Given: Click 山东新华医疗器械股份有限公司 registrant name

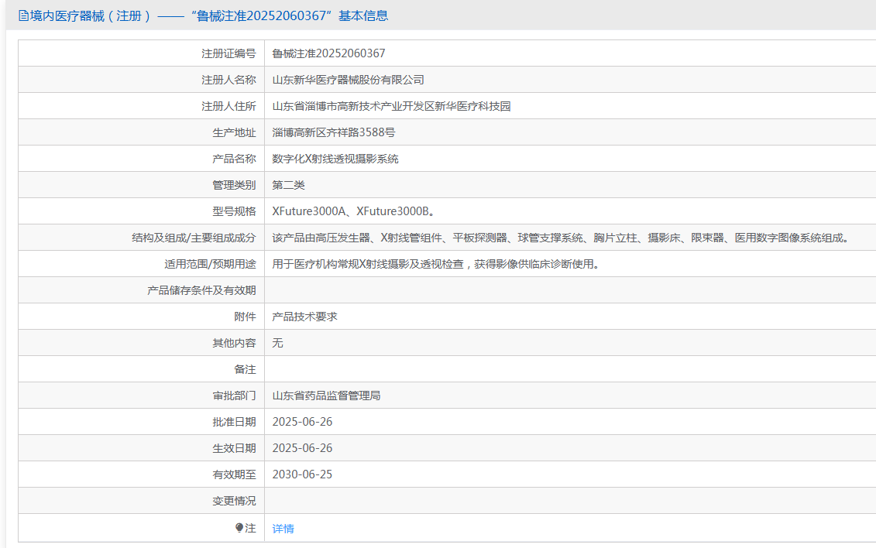Looking at the screenshot, I should click(348, 80).
